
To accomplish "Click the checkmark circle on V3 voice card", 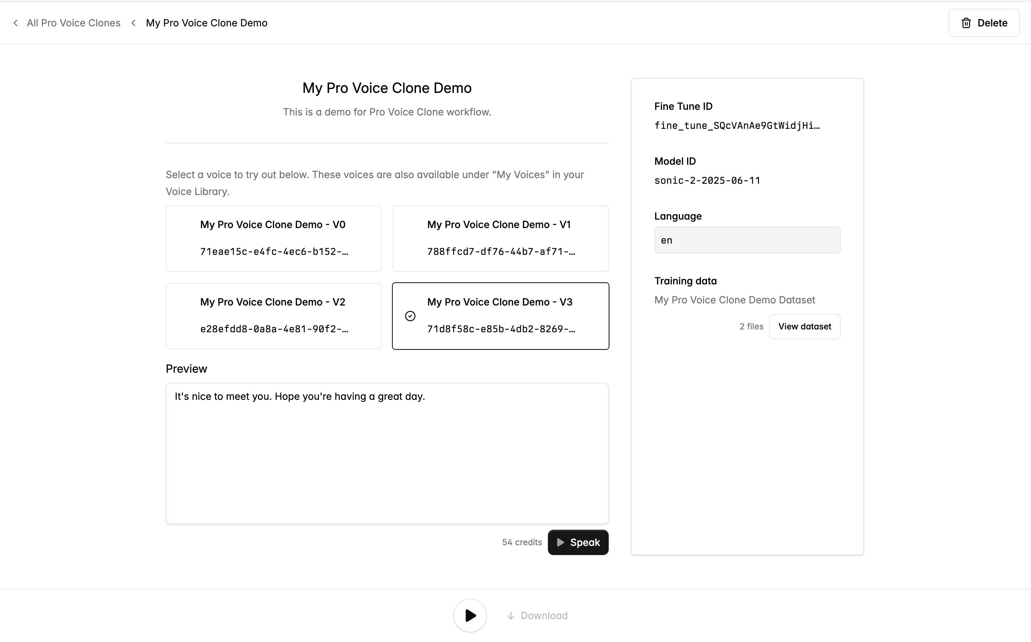I will point(410,316).
